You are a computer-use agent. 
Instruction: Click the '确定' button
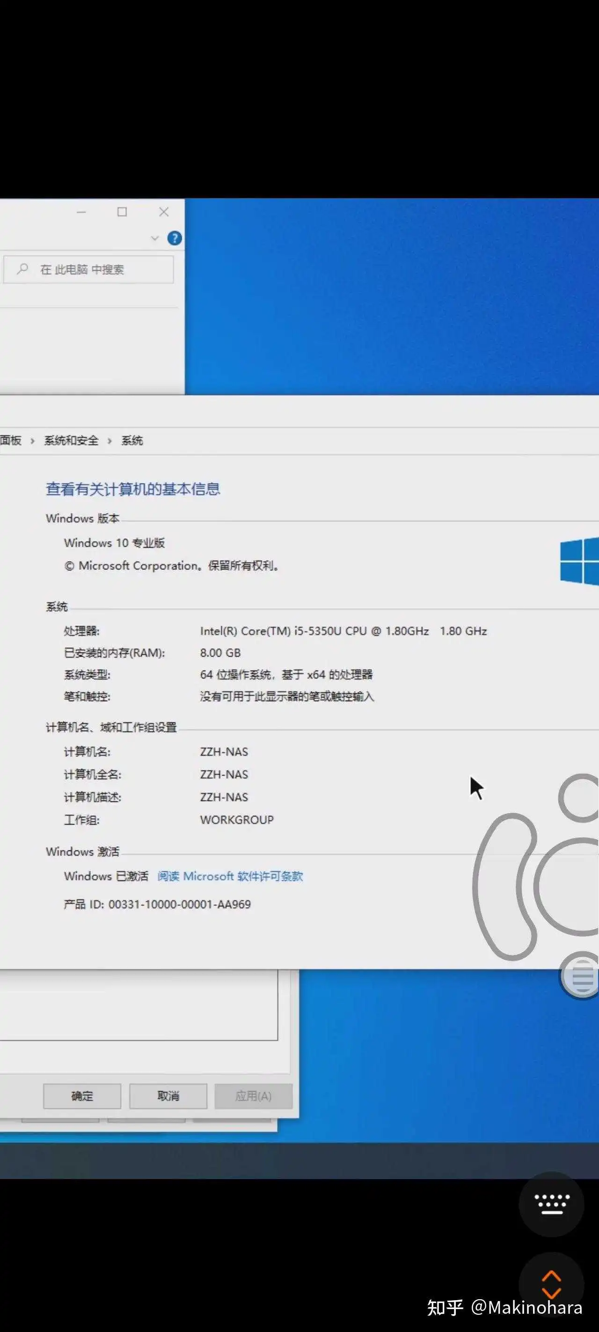(x=82, y=1095)
